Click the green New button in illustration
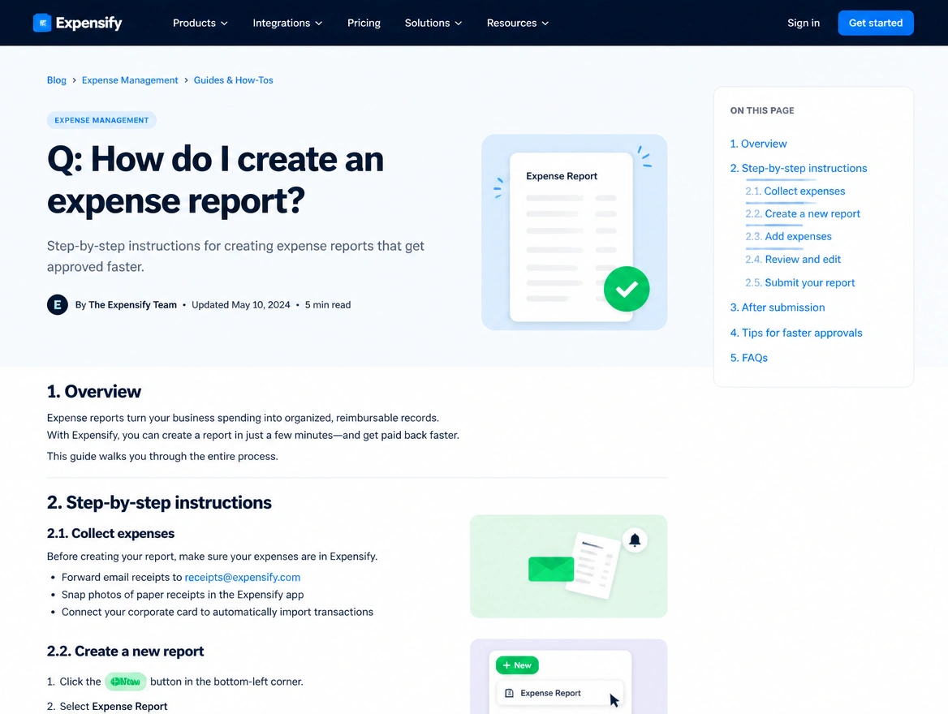948x714 pixels. (x=517, y=665)
